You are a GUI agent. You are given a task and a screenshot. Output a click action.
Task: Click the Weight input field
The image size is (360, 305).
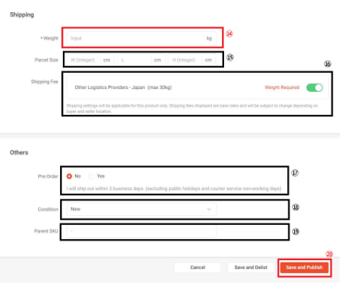[x=141, y=38]
